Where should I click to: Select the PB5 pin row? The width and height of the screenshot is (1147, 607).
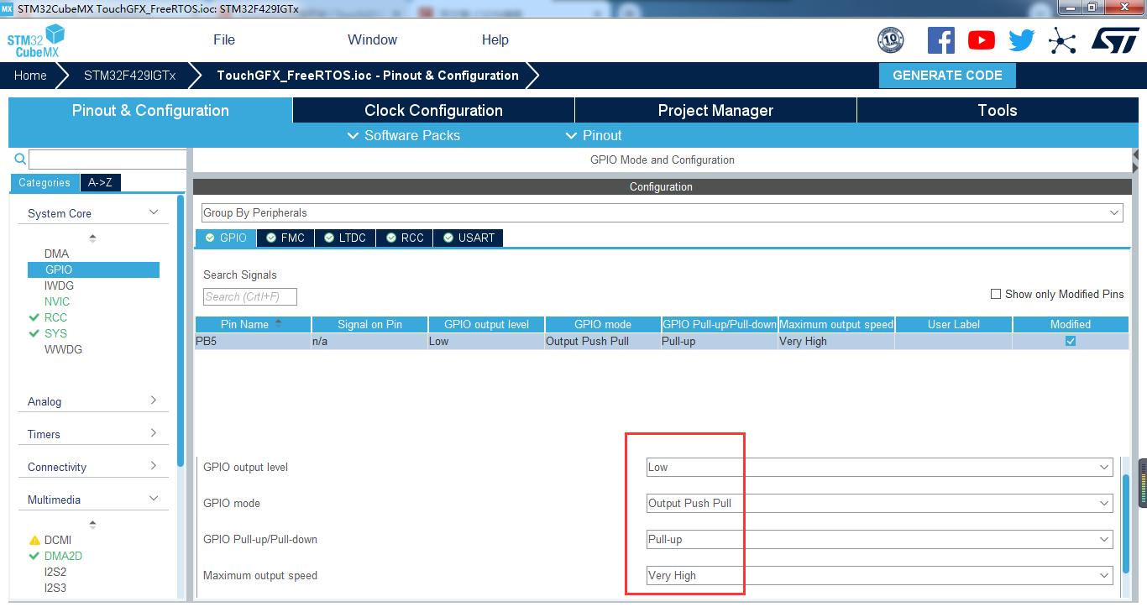(662, 341)
